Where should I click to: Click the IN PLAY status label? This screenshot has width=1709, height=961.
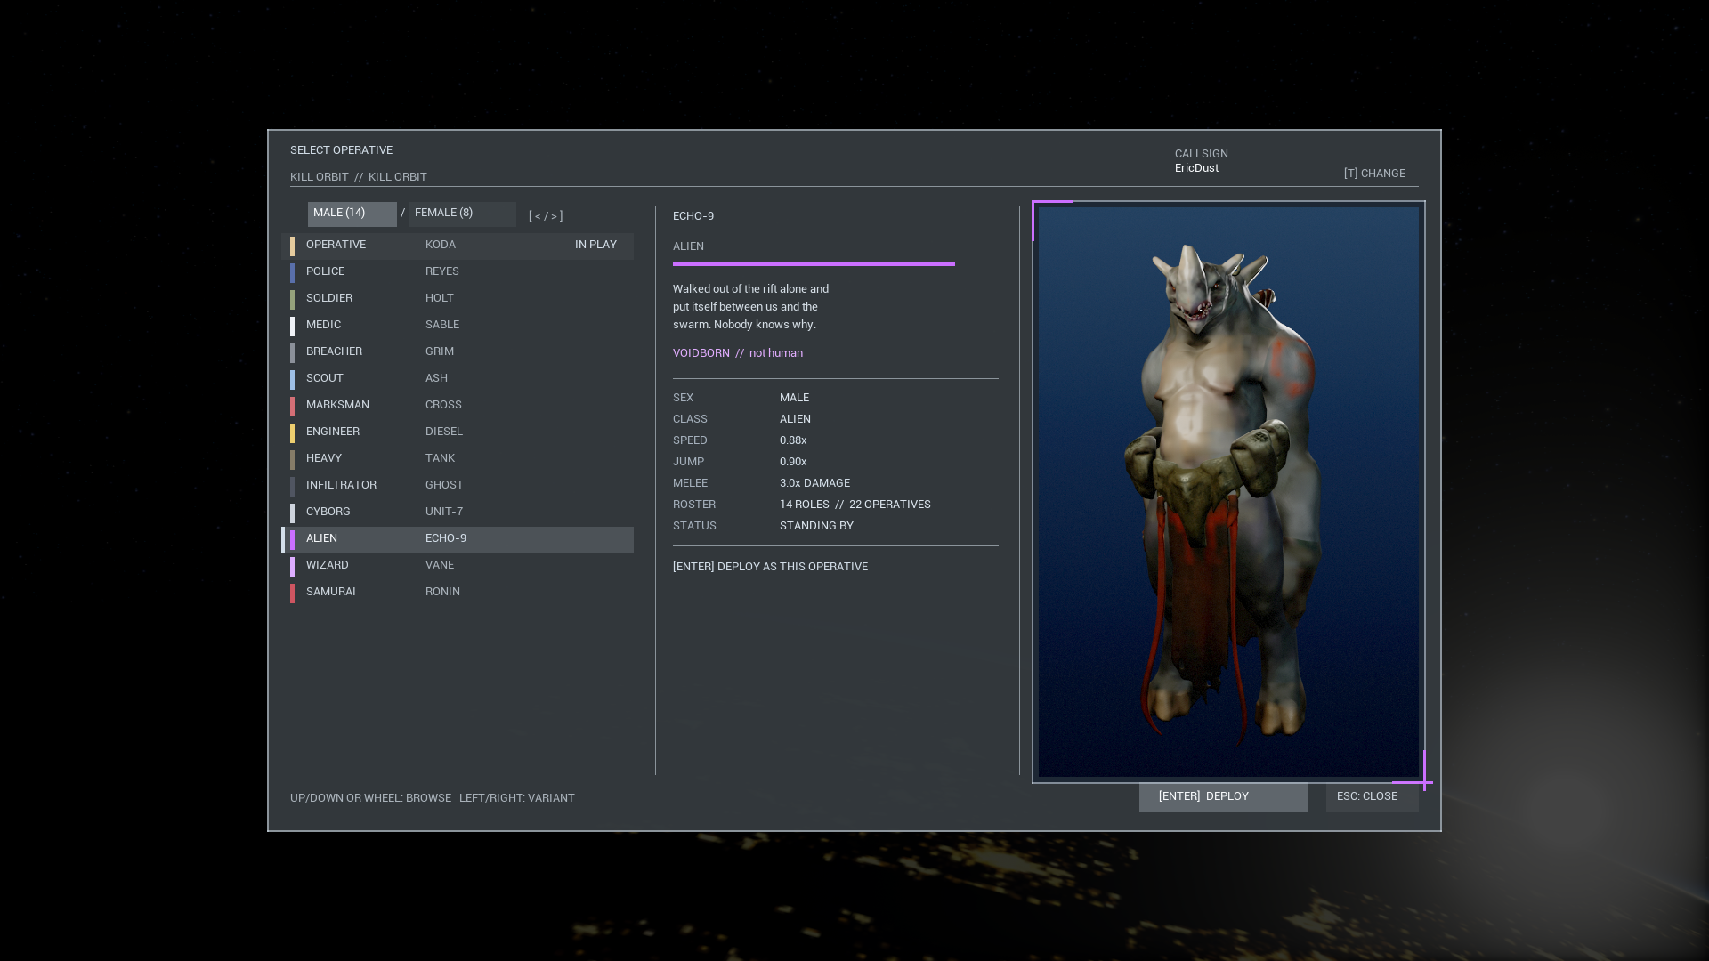[x=595, y=245]
